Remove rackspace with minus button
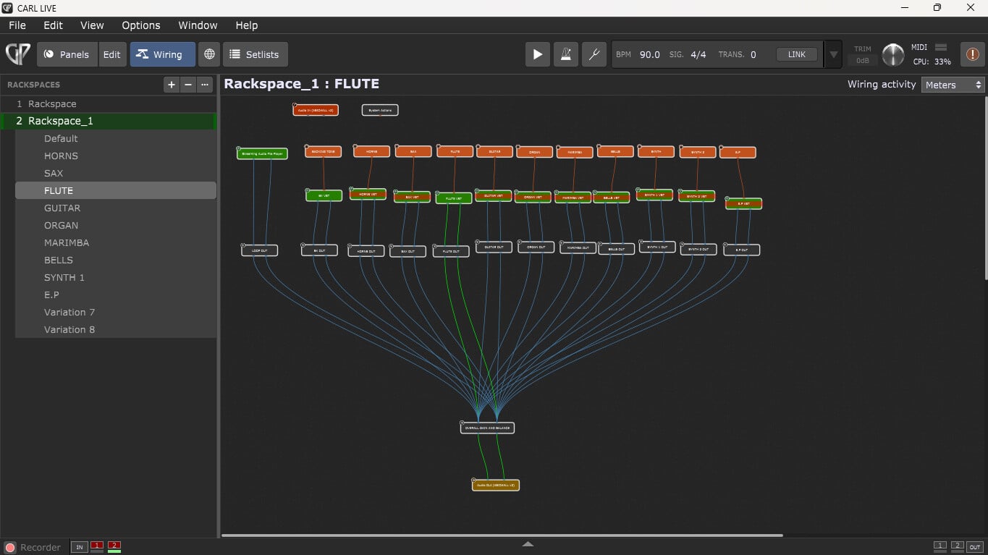Screen dimensions: 988x555 [188, 85]
